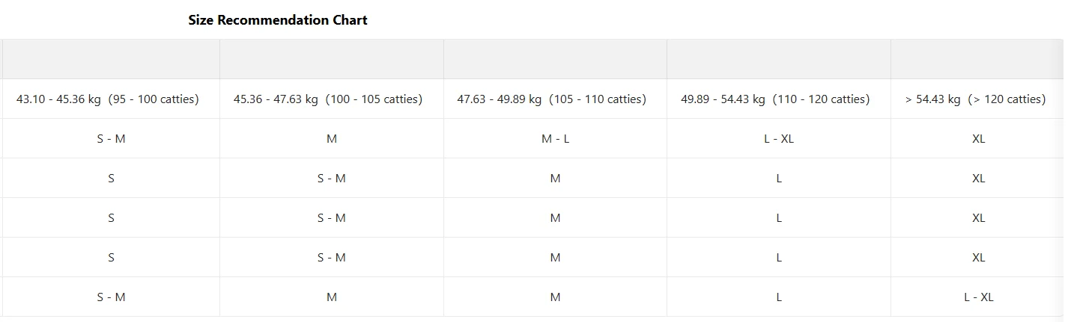Click bottom-row L under 110 - 120 catties

779,297
